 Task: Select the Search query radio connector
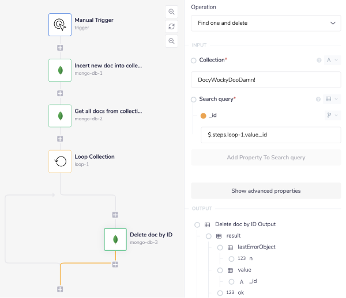click(194, 99)
